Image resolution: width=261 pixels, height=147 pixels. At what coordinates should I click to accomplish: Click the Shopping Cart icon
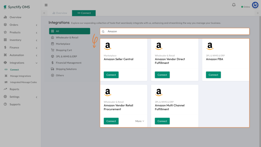53,50
